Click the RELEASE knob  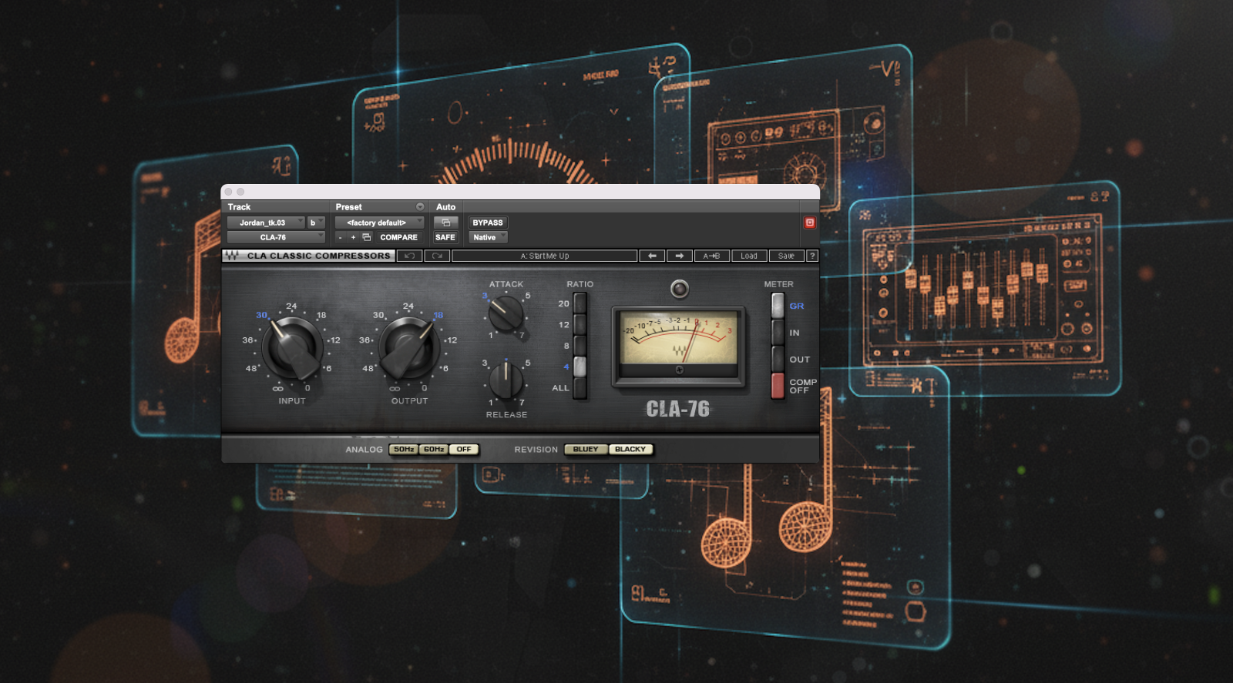[506, 380]
